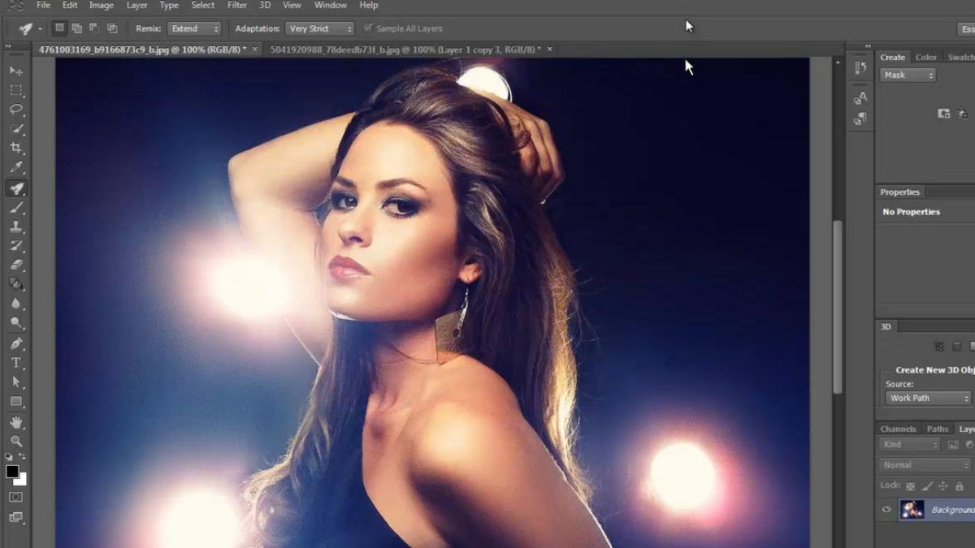
Task: Select the History Brush tool
Action: (16, 245)
